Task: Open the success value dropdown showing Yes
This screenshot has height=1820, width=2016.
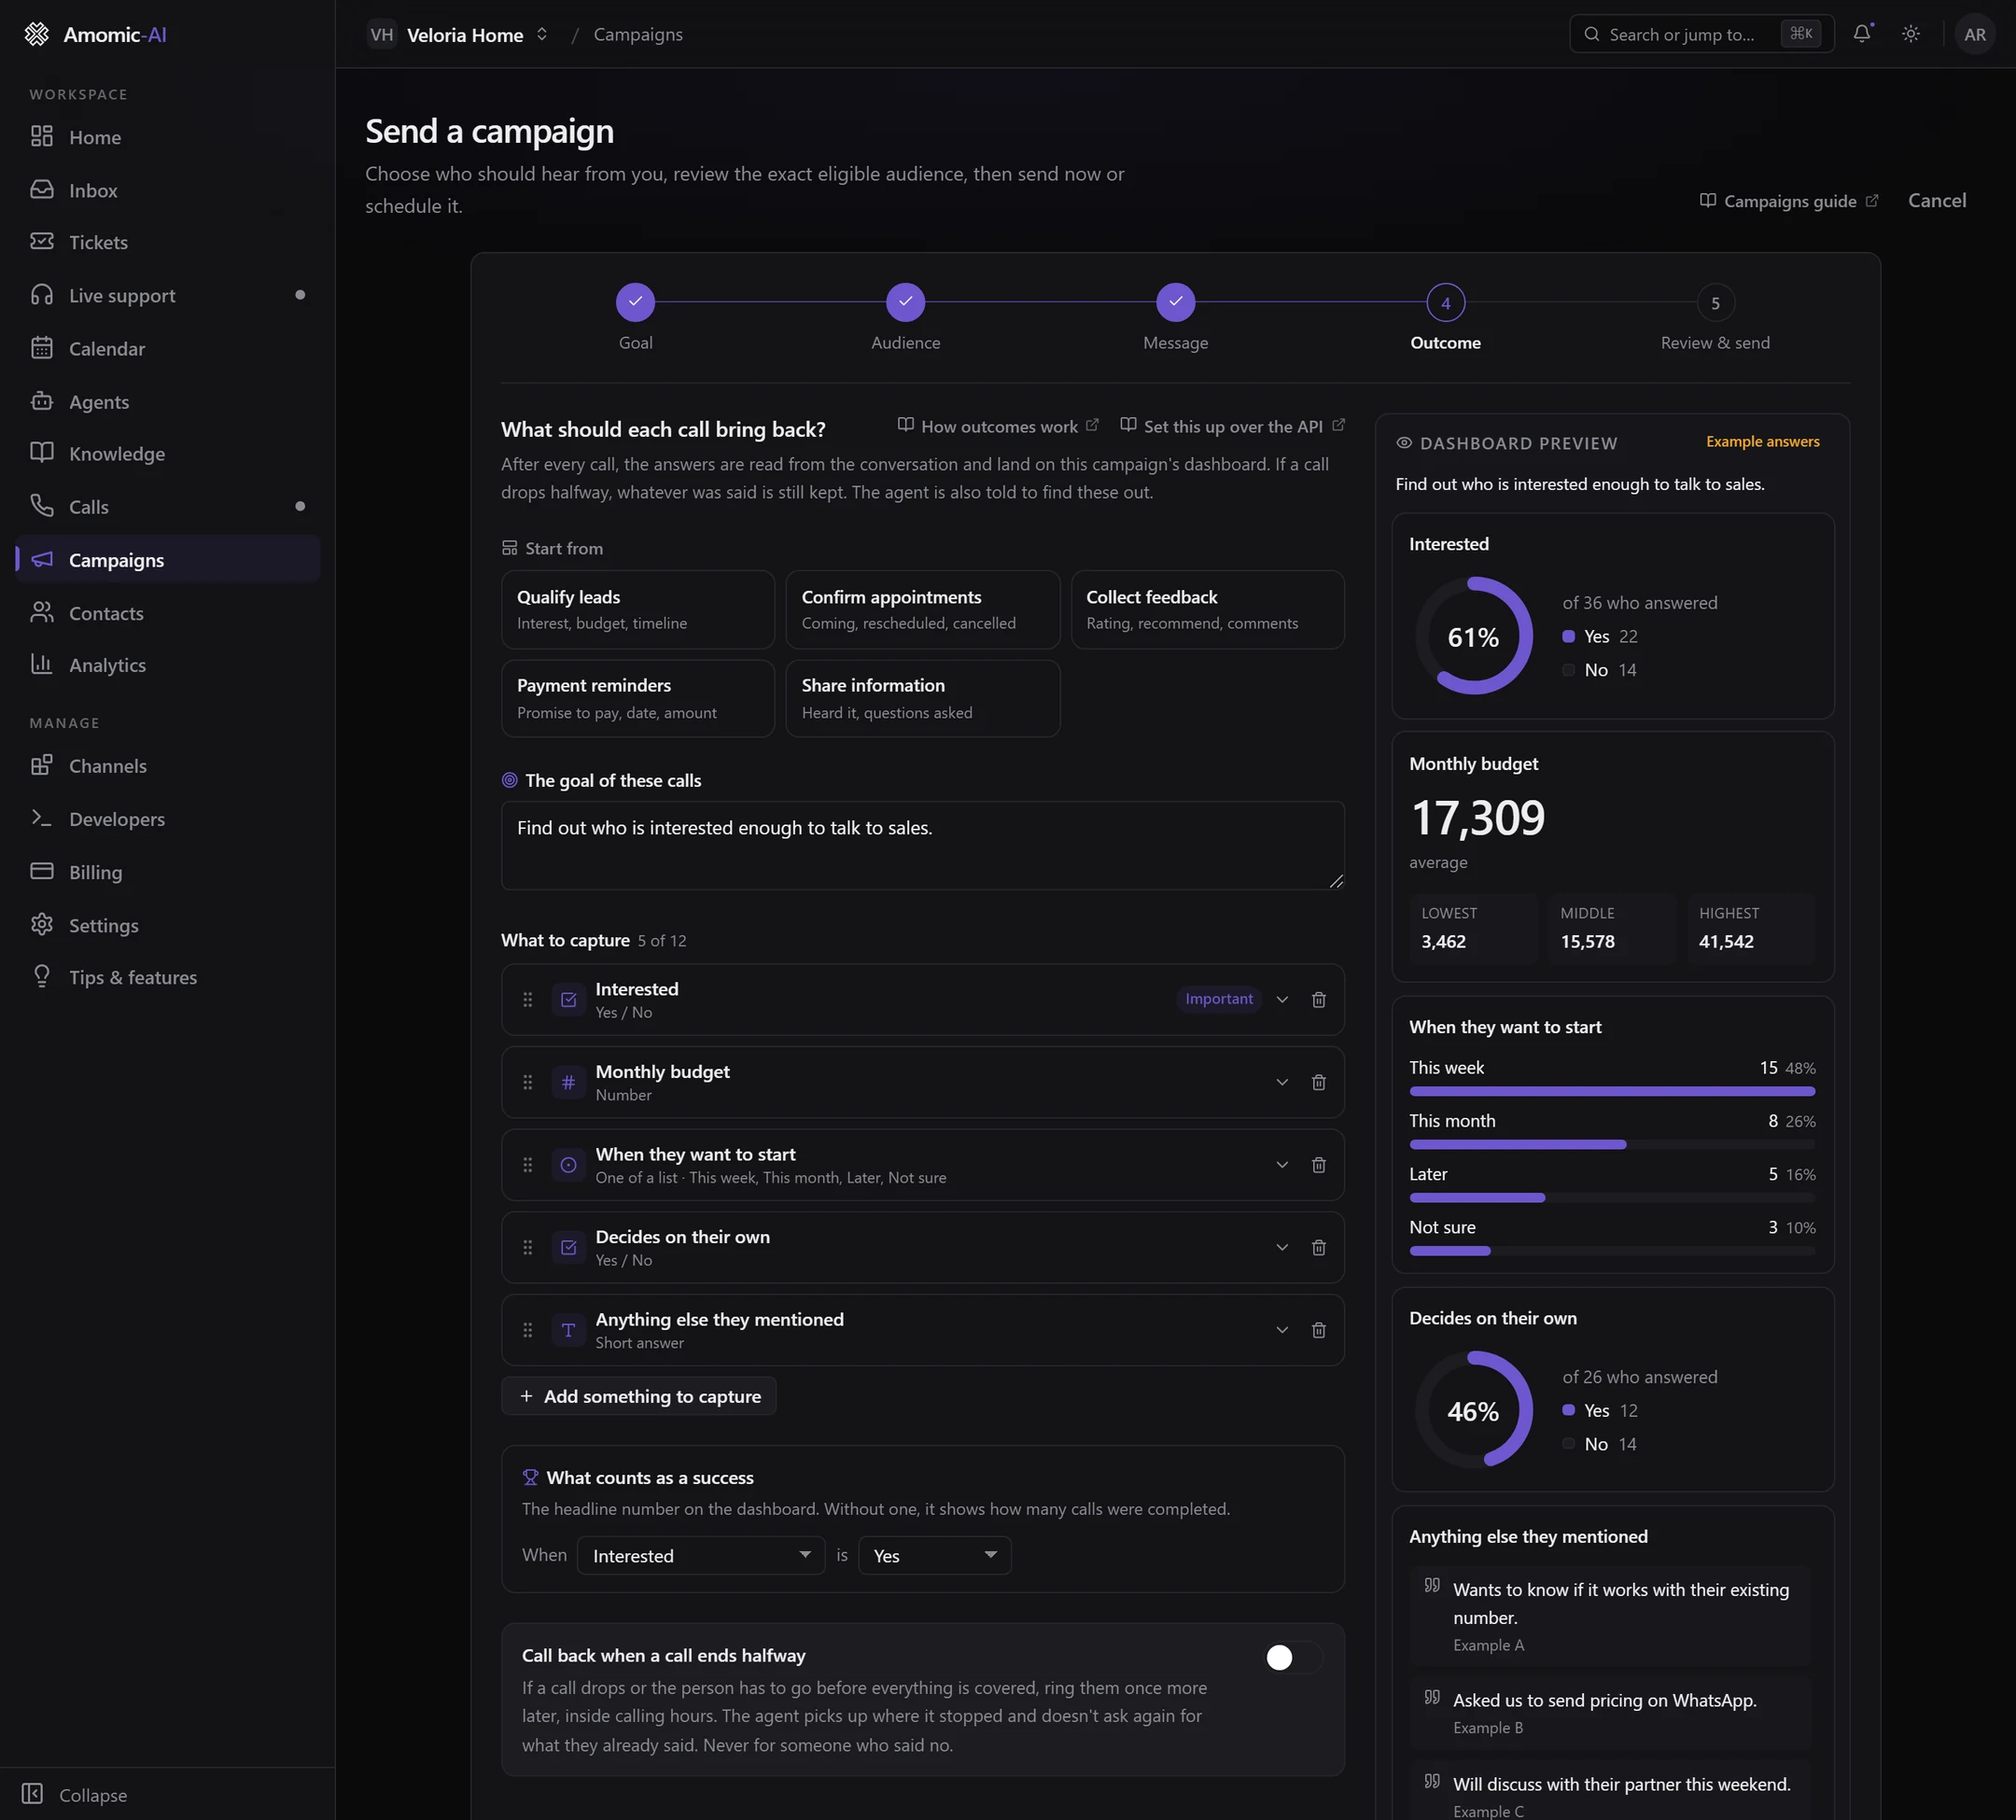Action: (x=935, y=1556)
